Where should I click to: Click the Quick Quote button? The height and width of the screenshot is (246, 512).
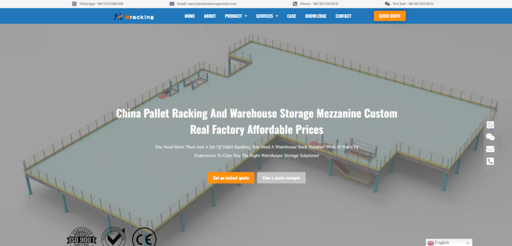389,16
